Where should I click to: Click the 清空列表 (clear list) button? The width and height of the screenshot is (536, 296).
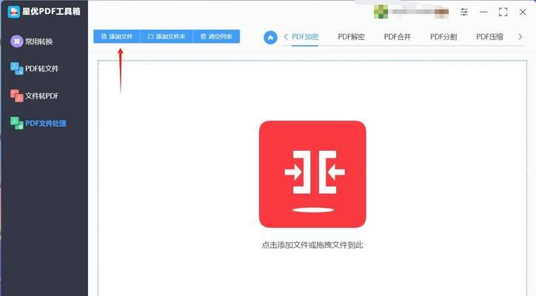216,36
